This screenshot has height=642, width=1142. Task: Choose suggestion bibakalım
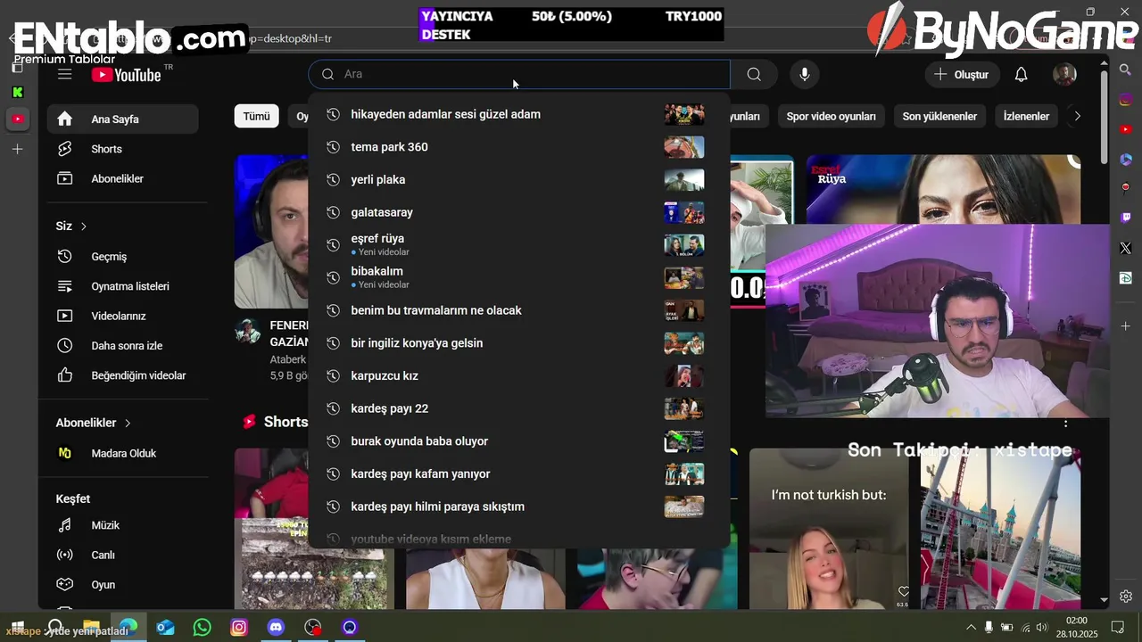(x=519, y=277)
